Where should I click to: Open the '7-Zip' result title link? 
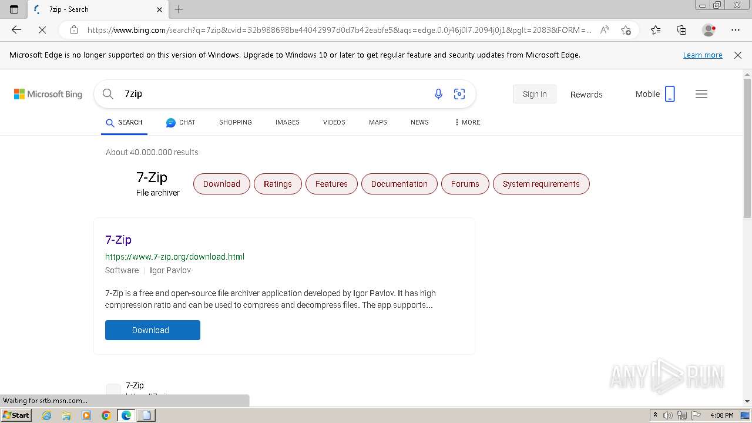[x=118, y=240]
